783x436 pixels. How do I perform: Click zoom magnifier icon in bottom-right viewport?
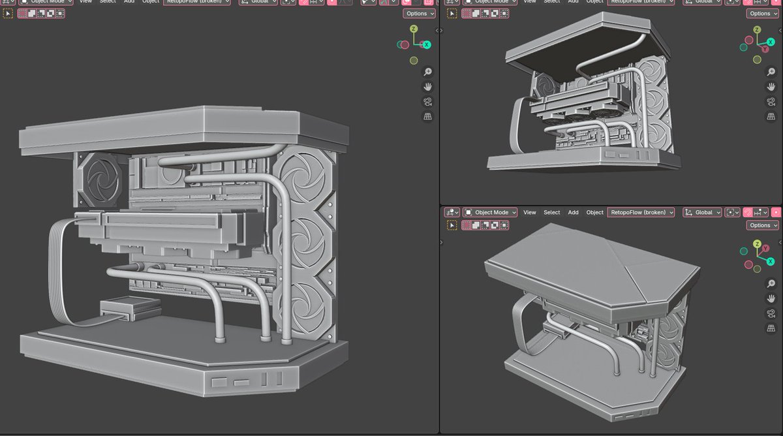coord(771,283)
